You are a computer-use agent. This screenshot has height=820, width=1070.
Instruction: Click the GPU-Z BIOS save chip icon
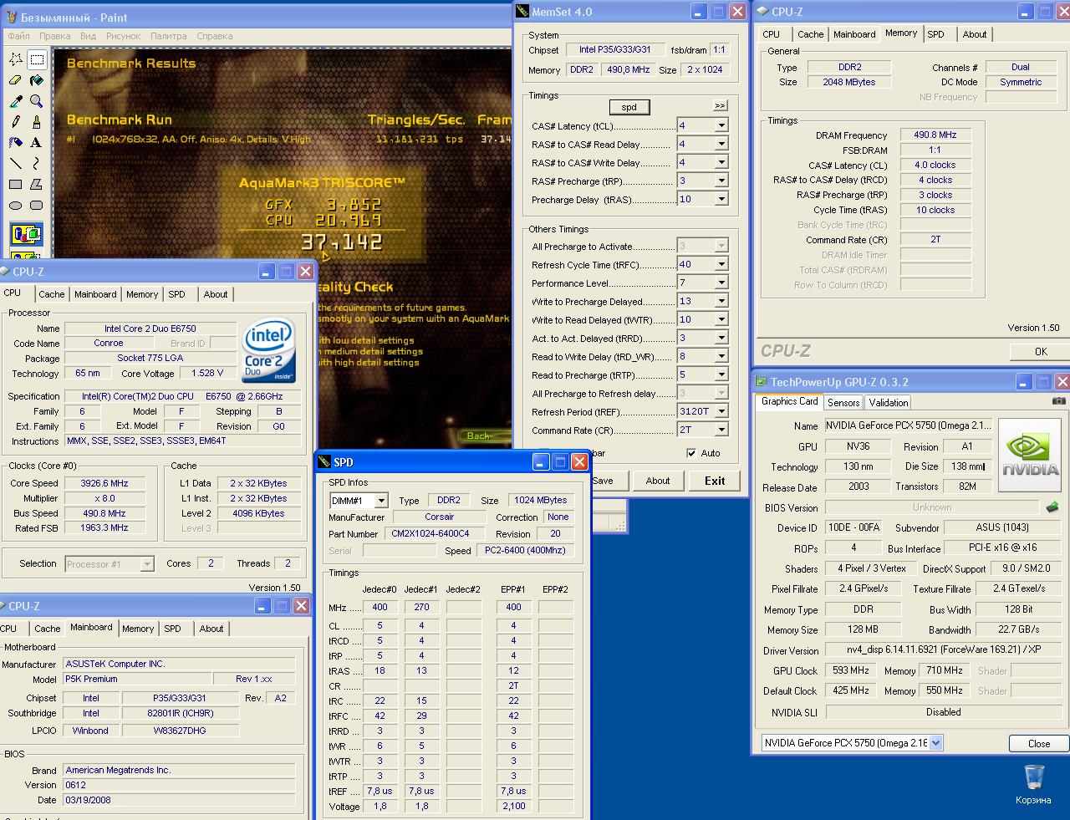1052,507
